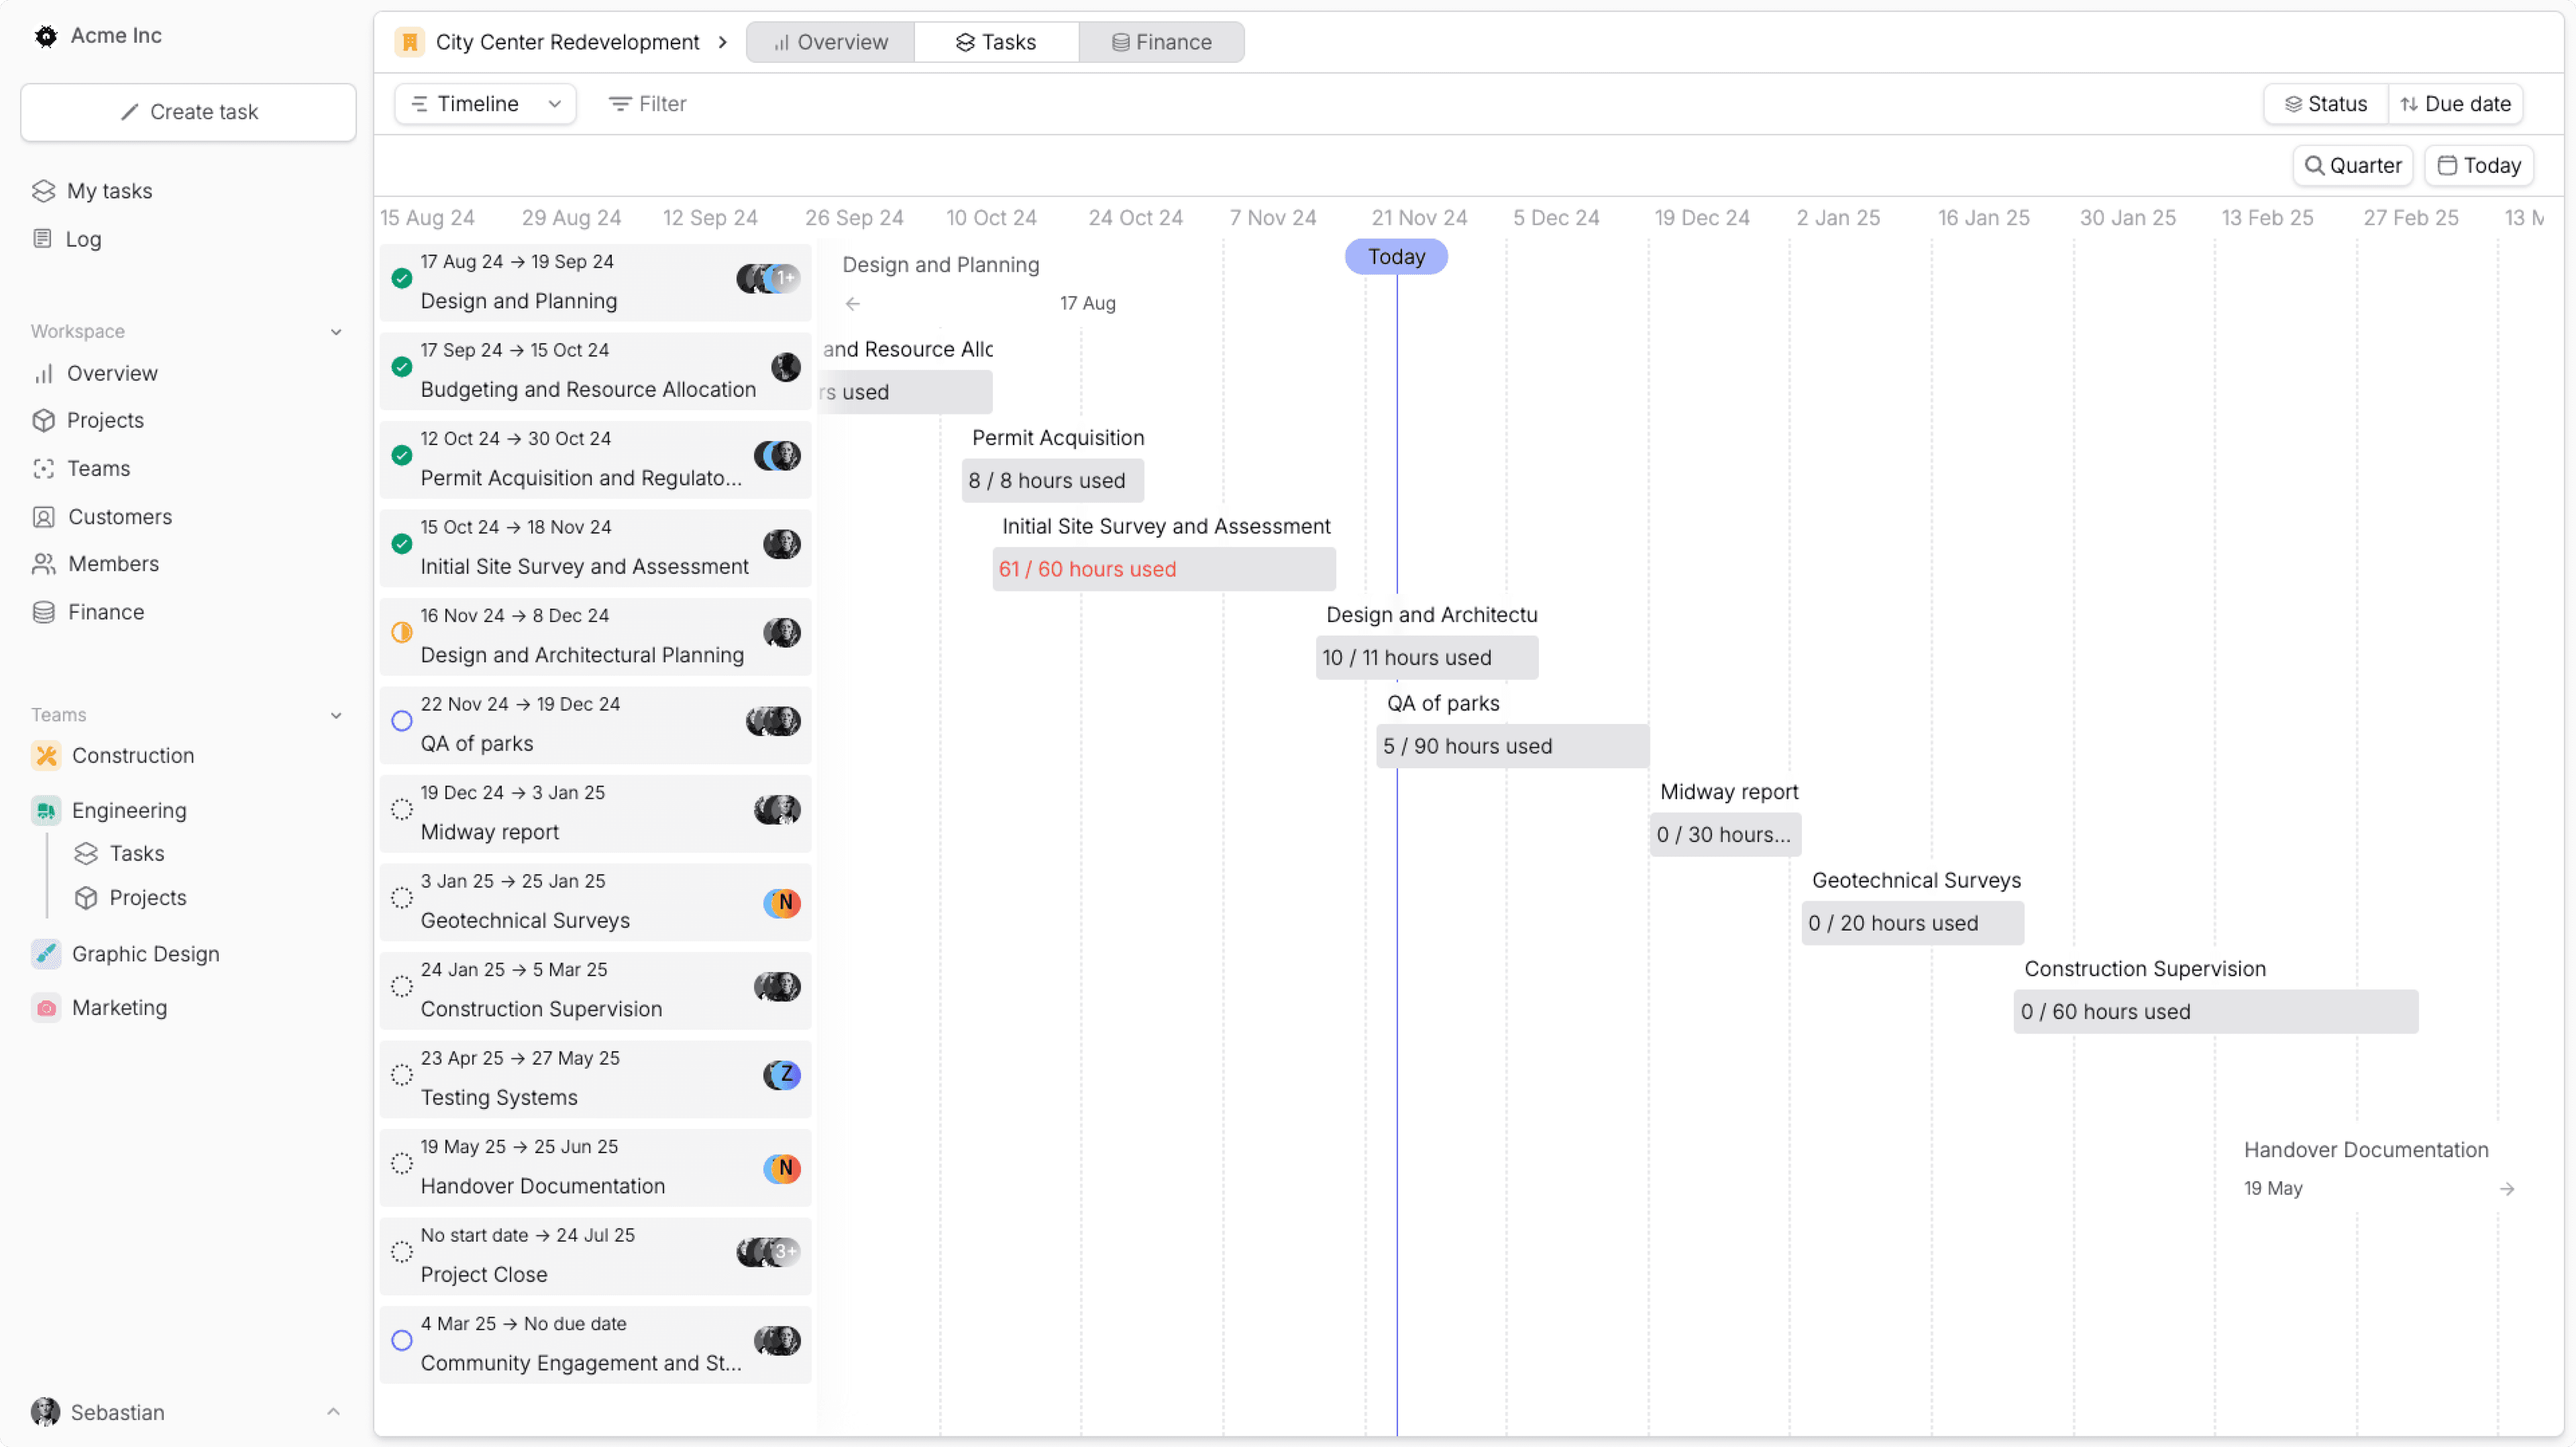The height and width of the screenshot is (1447, 2576).
Task: Open the Testing Systems task
Action: (595, 1078)
